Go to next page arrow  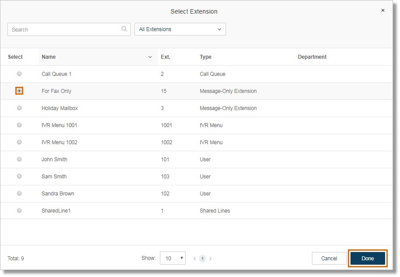point(210,259)
